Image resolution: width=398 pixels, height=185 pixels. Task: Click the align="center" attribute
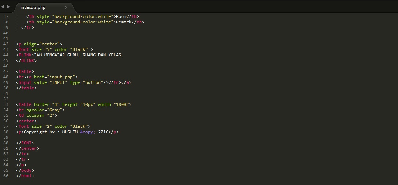[42, 44]
